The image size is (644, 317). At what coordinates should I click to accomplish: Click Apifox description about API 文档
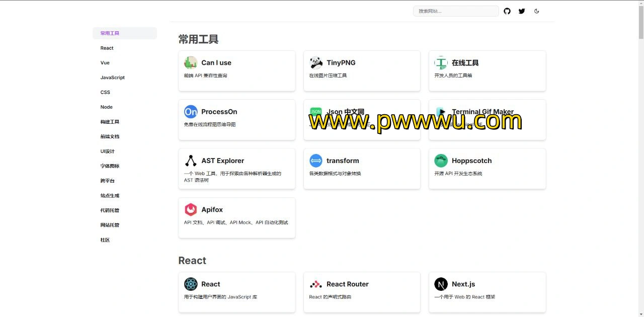pyautogui.click(x=236, y=222)
